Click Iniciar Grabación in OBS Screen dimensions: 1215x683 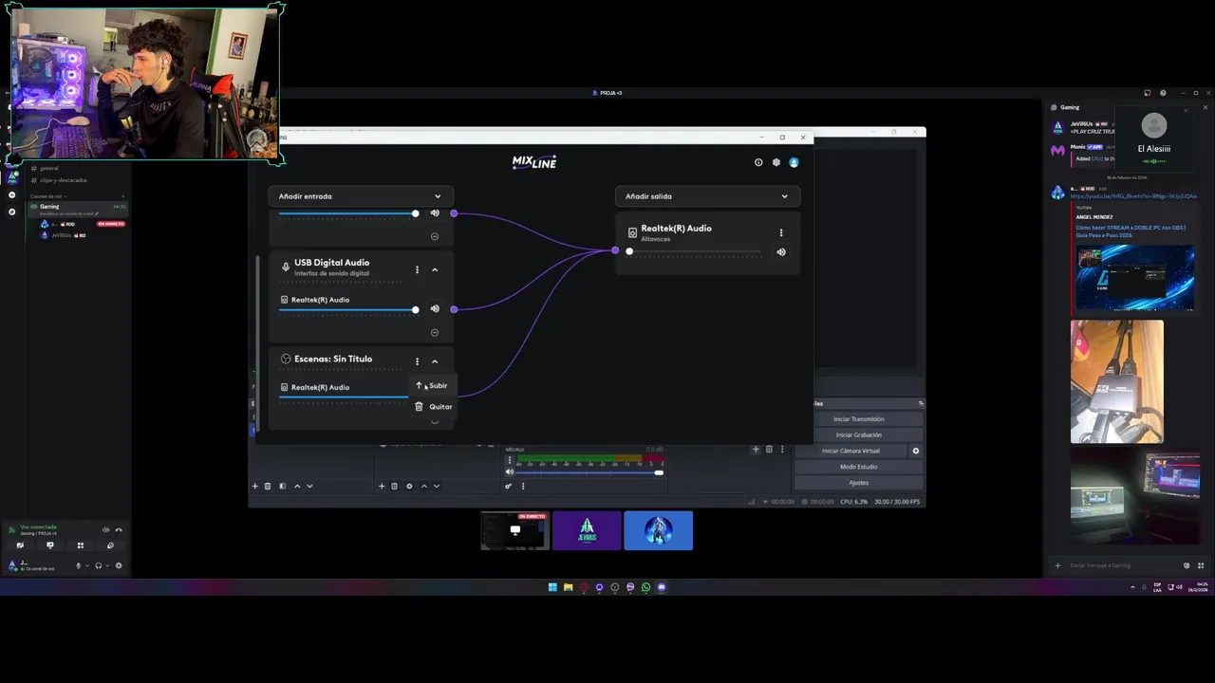(x=859, y=434)
